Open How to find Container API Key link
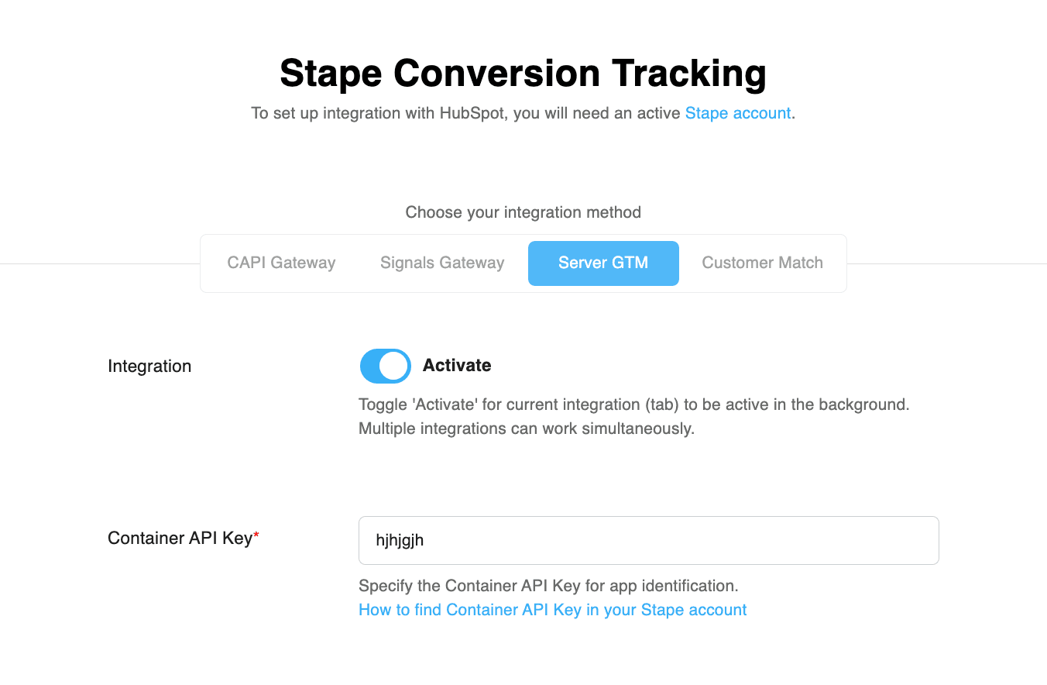The image size is (1047, 685). click(552, 610)
